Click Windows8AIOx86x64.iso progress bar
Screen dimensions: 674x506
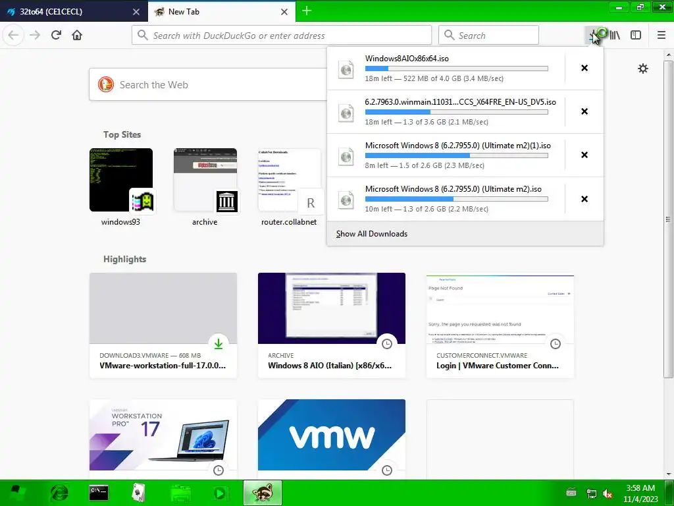457,69
